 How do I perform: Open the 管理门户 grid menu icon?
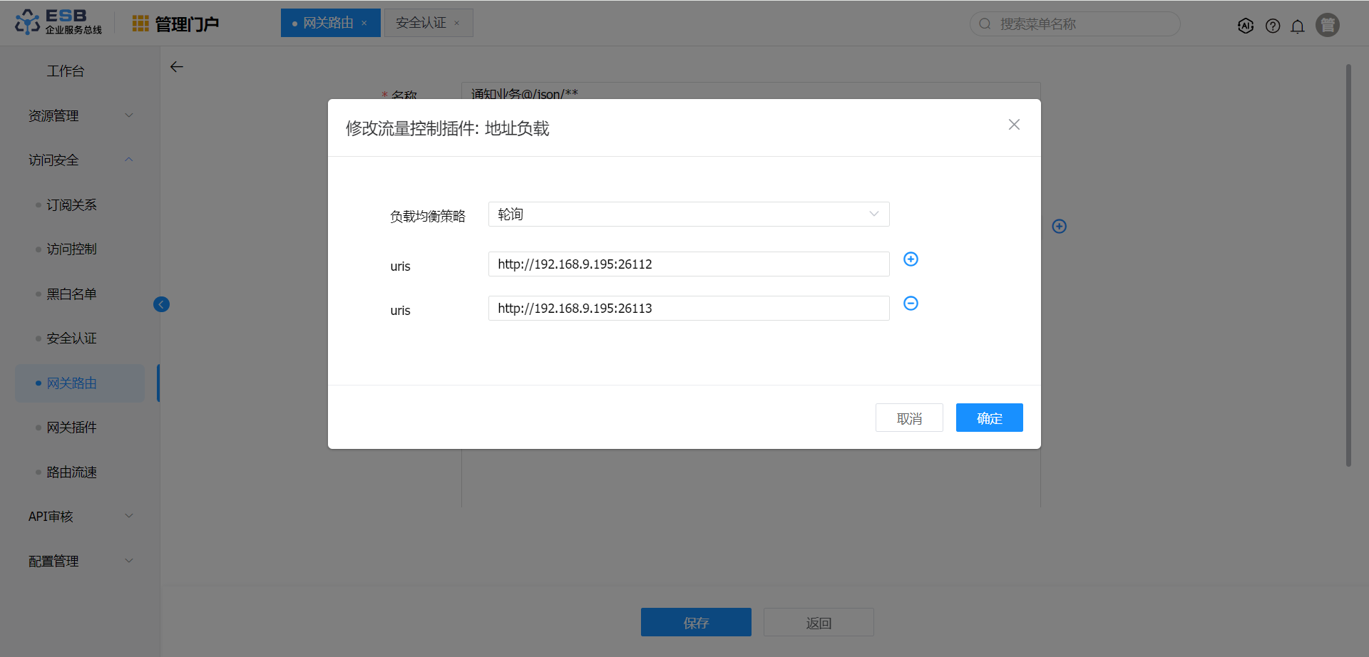[x=140, y=24]
